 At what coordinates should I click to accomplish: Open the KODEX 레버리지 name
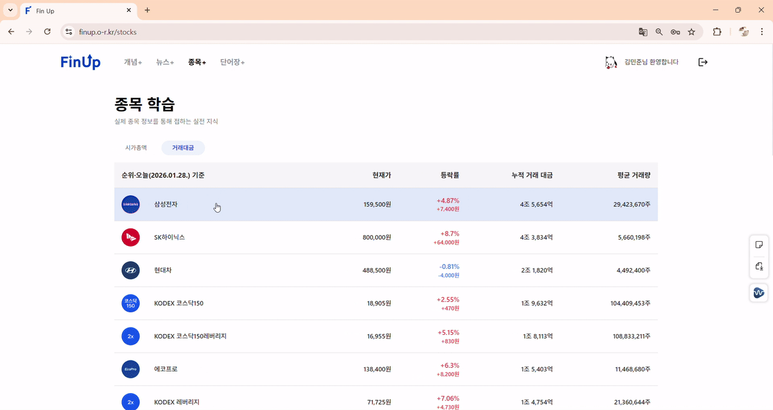(177, 402)
